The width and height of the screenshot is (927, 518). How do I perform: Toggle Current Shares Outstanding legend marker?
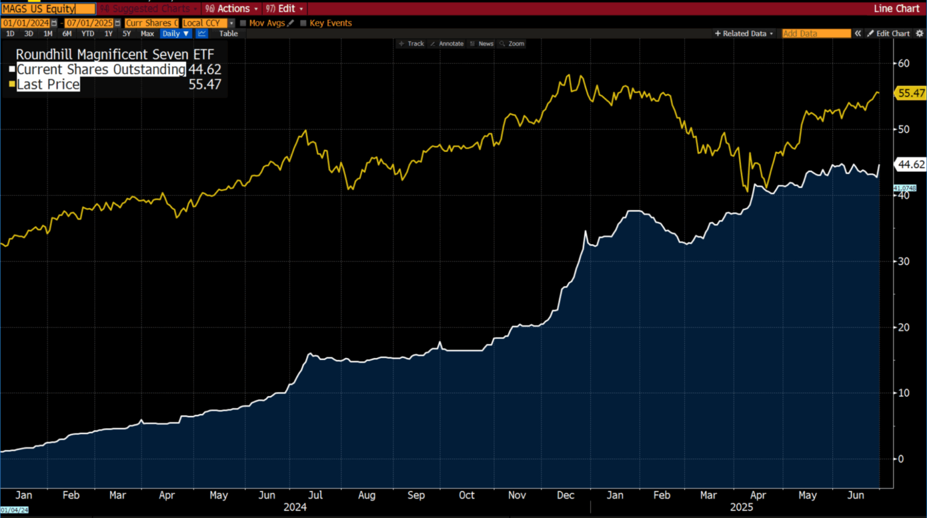[12, 69]
